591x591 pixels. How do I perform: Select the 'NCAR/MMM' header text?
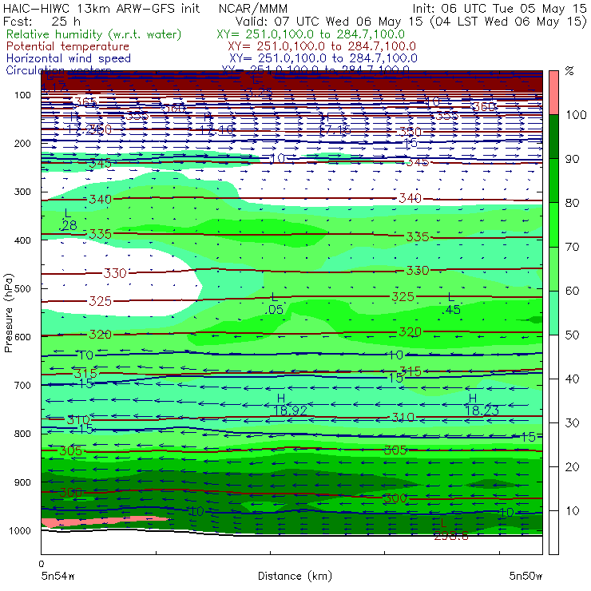point(253,8)
